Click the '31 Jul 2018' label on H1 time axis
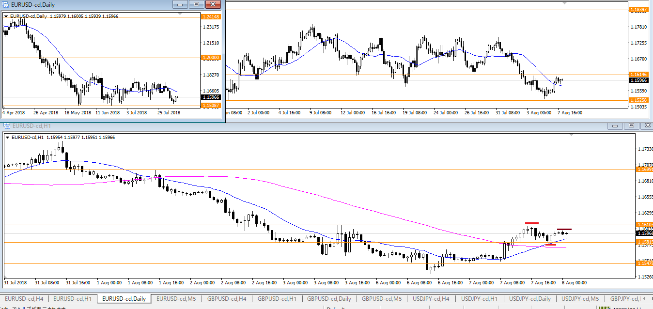The width and height of the screenshot is (653, 309). [x=16, y=282]
